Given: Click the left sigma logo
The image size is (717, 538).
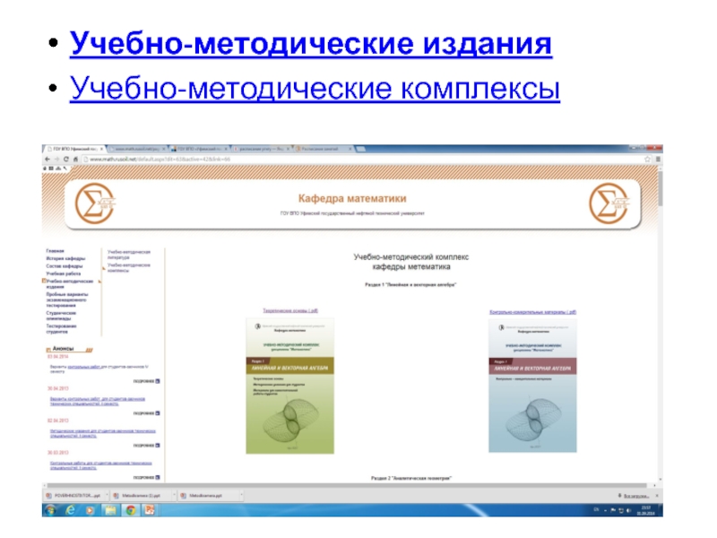Looking at the screenshot, I should pyautogui.click(x=88, y=204).
